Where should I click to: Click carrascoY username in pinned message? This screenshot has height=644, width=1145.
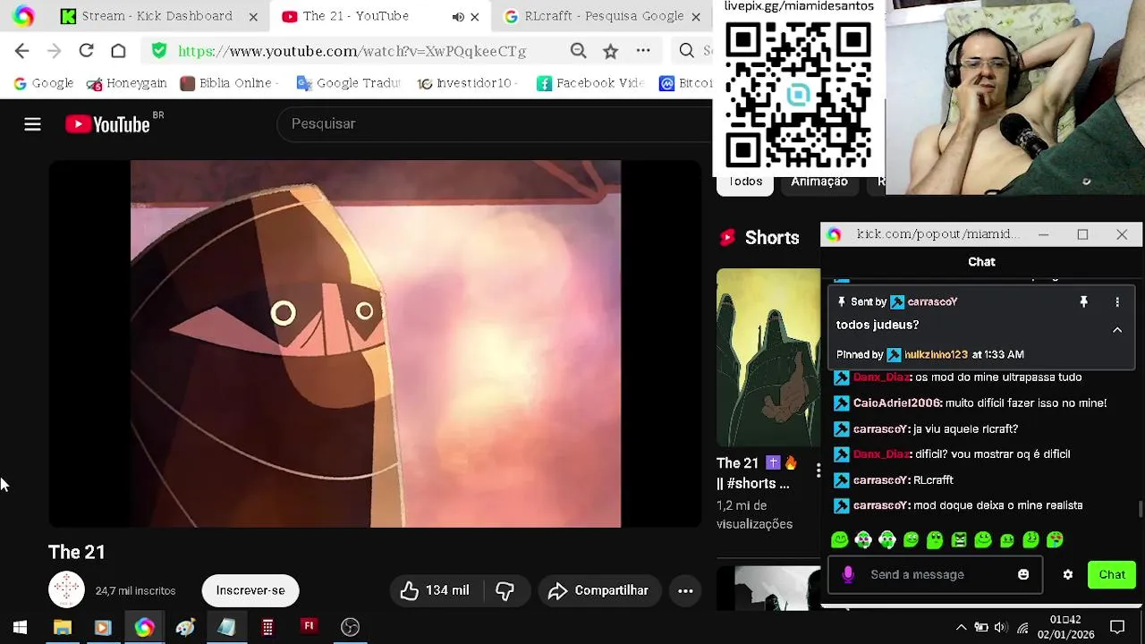click(x=932, y=302)
